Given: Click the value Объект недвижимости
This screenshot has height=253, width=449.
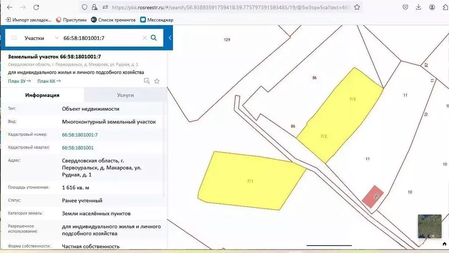Looking at the screenshot, I should tap(90, 108).
